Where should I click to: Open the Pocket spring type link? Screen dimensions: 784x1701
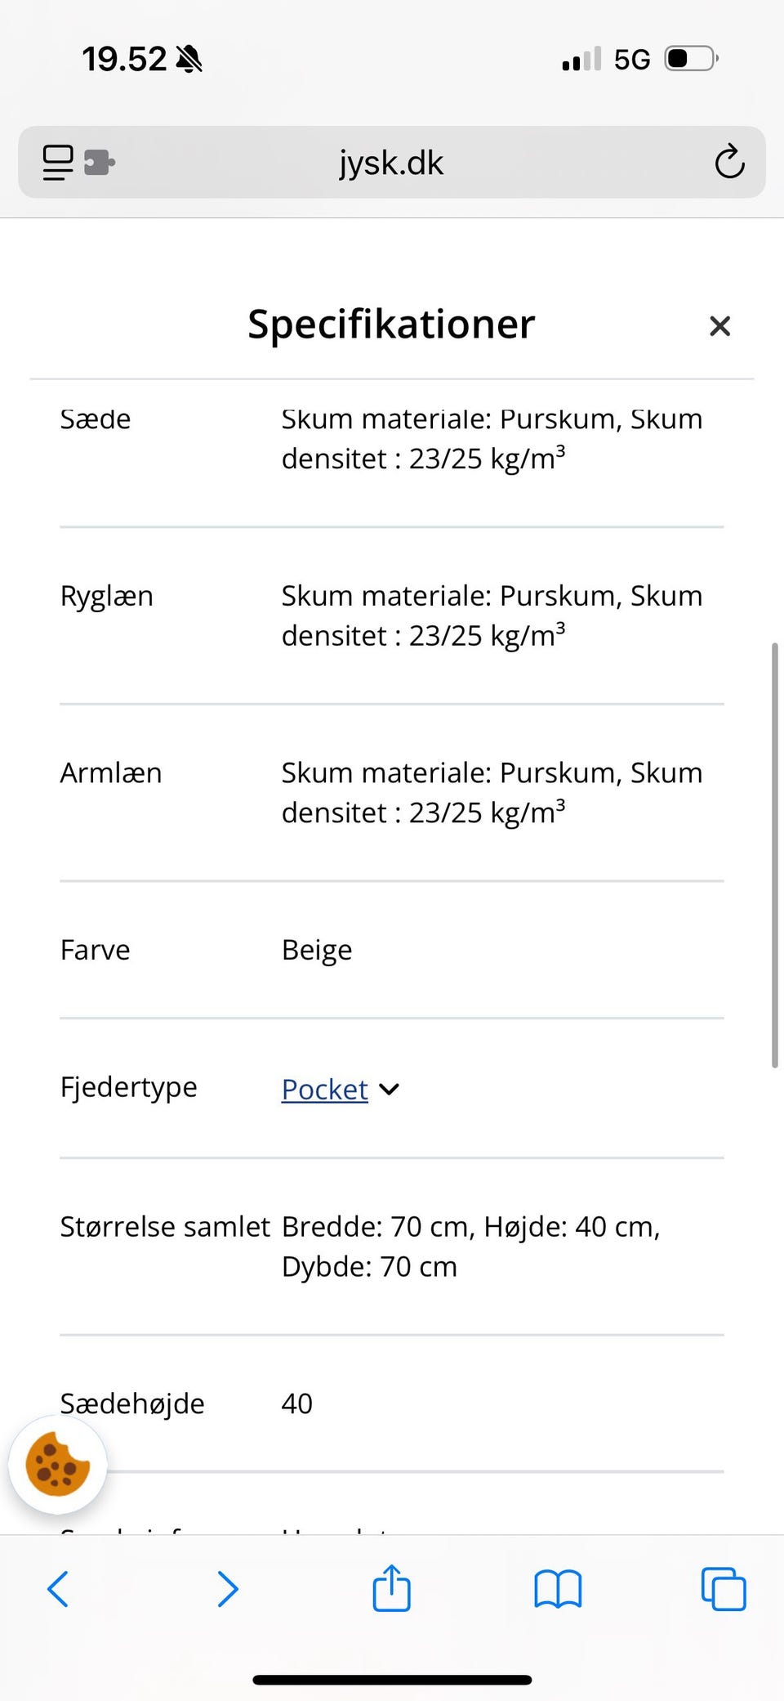[x=324, y=1090]
